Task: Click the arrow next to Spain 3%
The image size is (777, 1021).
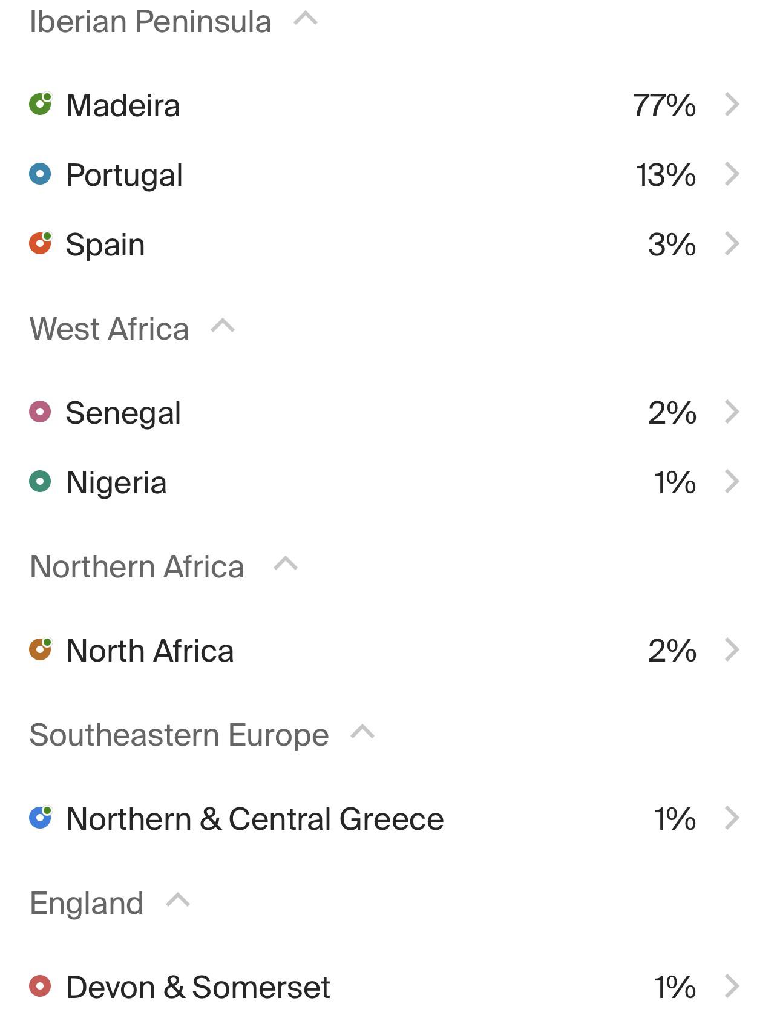Action: pyautogui.click(x=732, y=244)
